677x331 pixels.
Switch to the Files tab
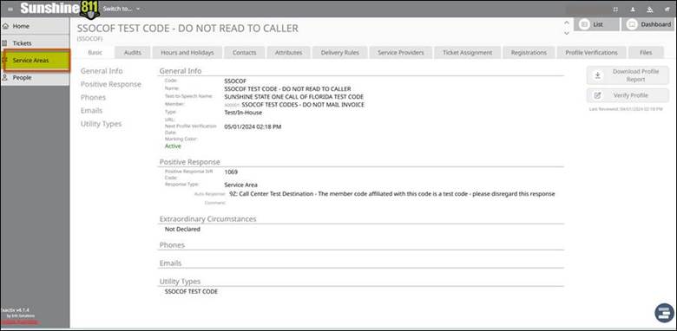click(646, 53)
